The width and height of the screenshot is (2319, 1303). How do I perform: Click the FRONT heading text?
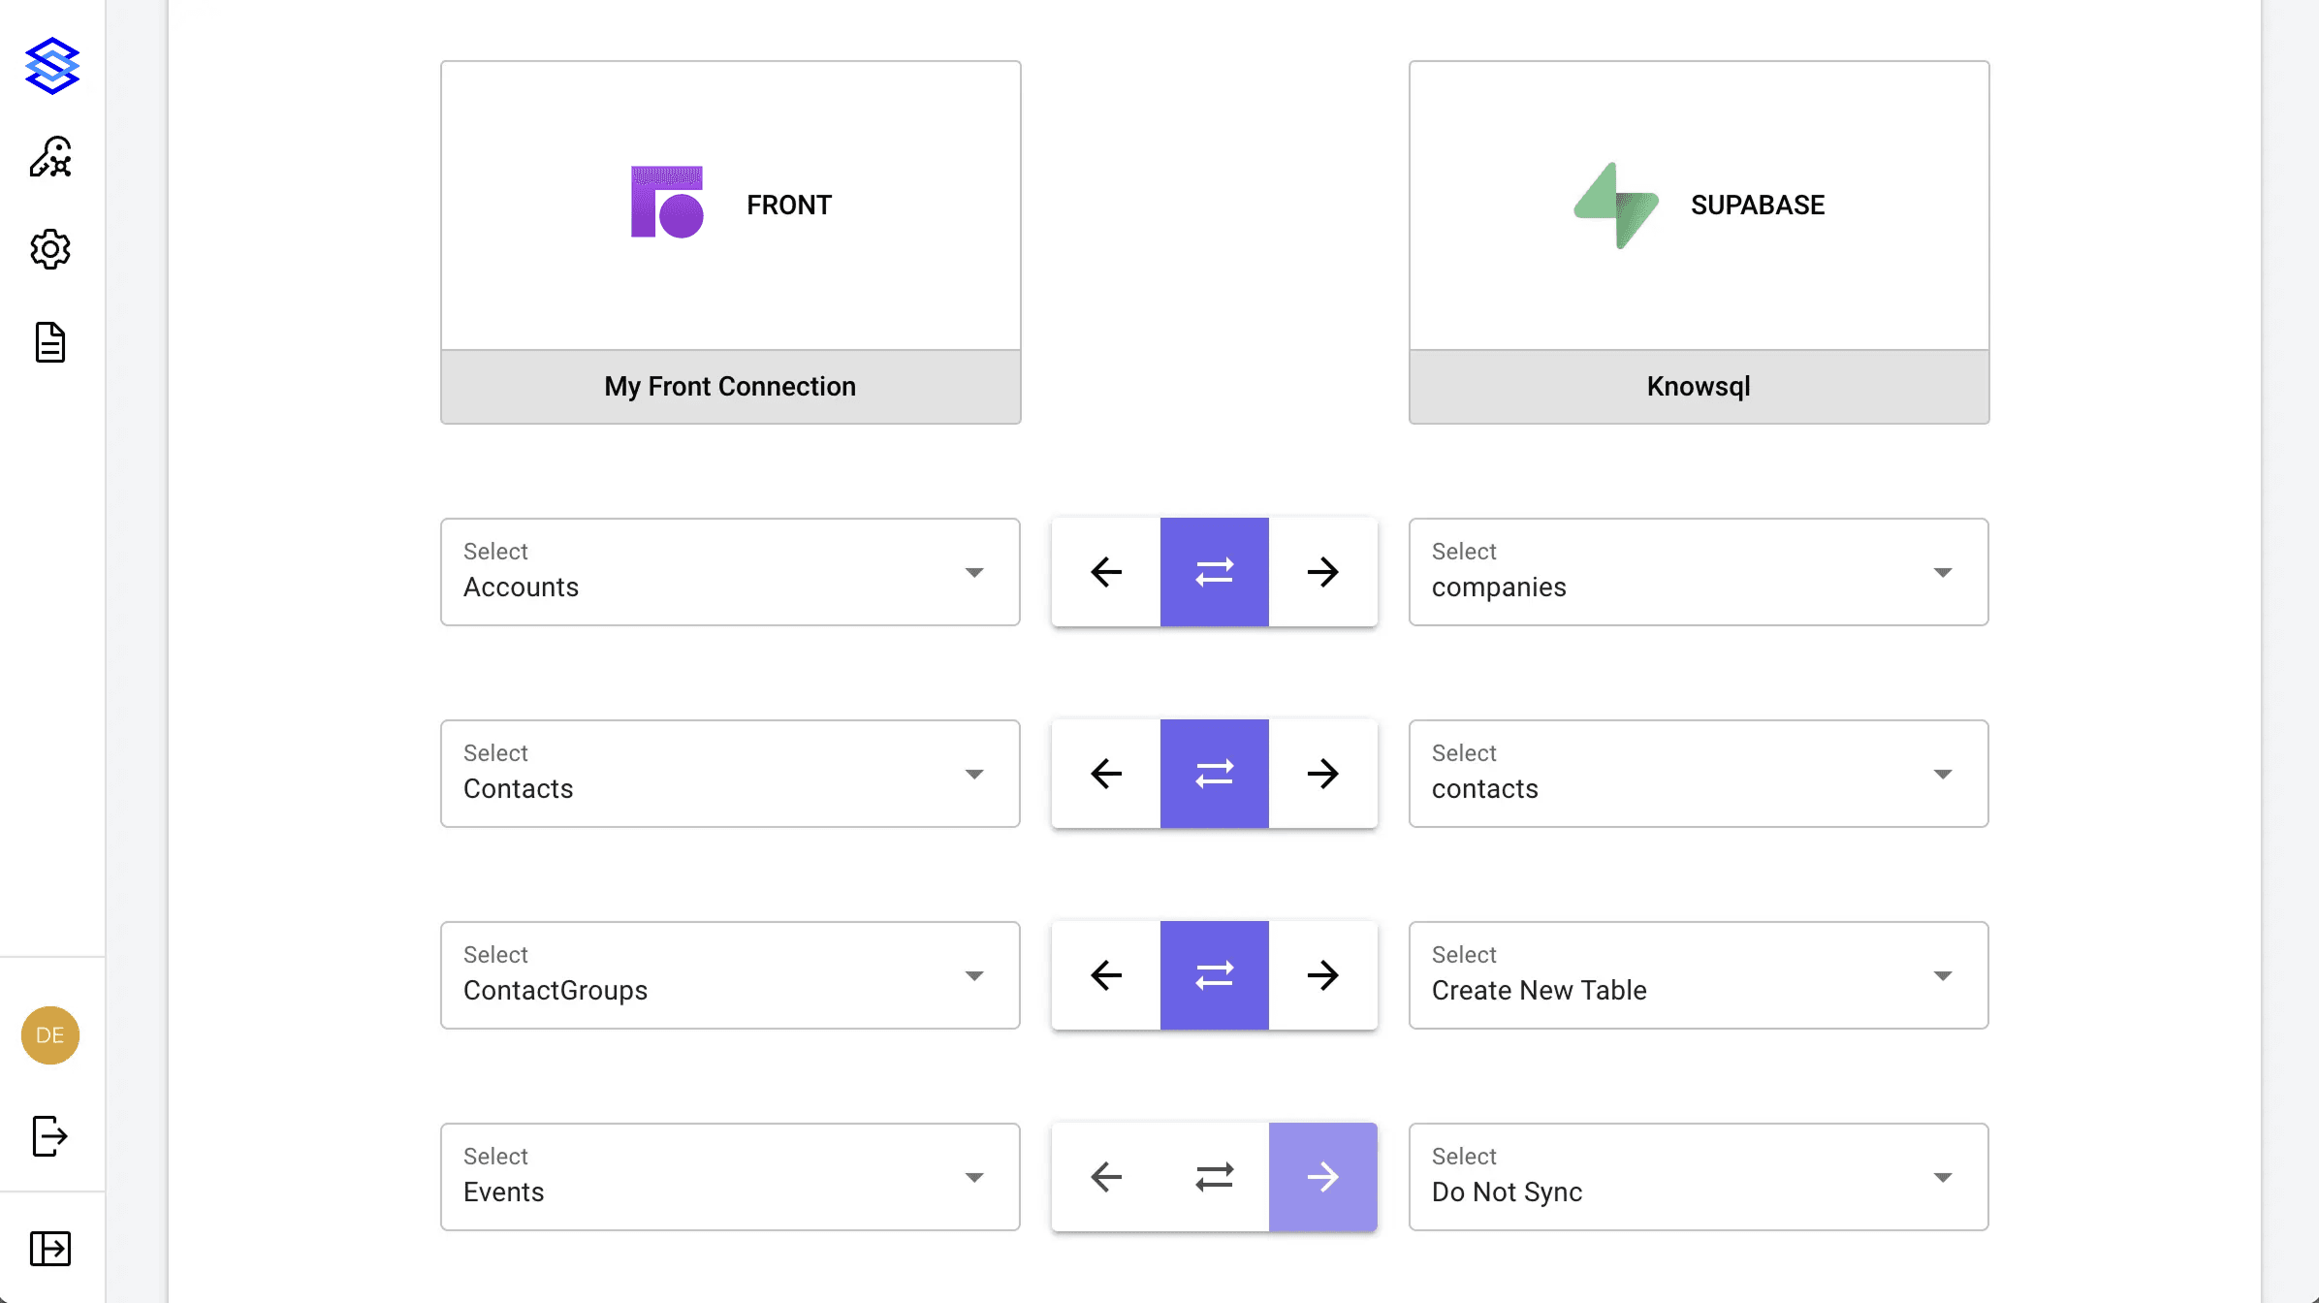pos(789,205)
